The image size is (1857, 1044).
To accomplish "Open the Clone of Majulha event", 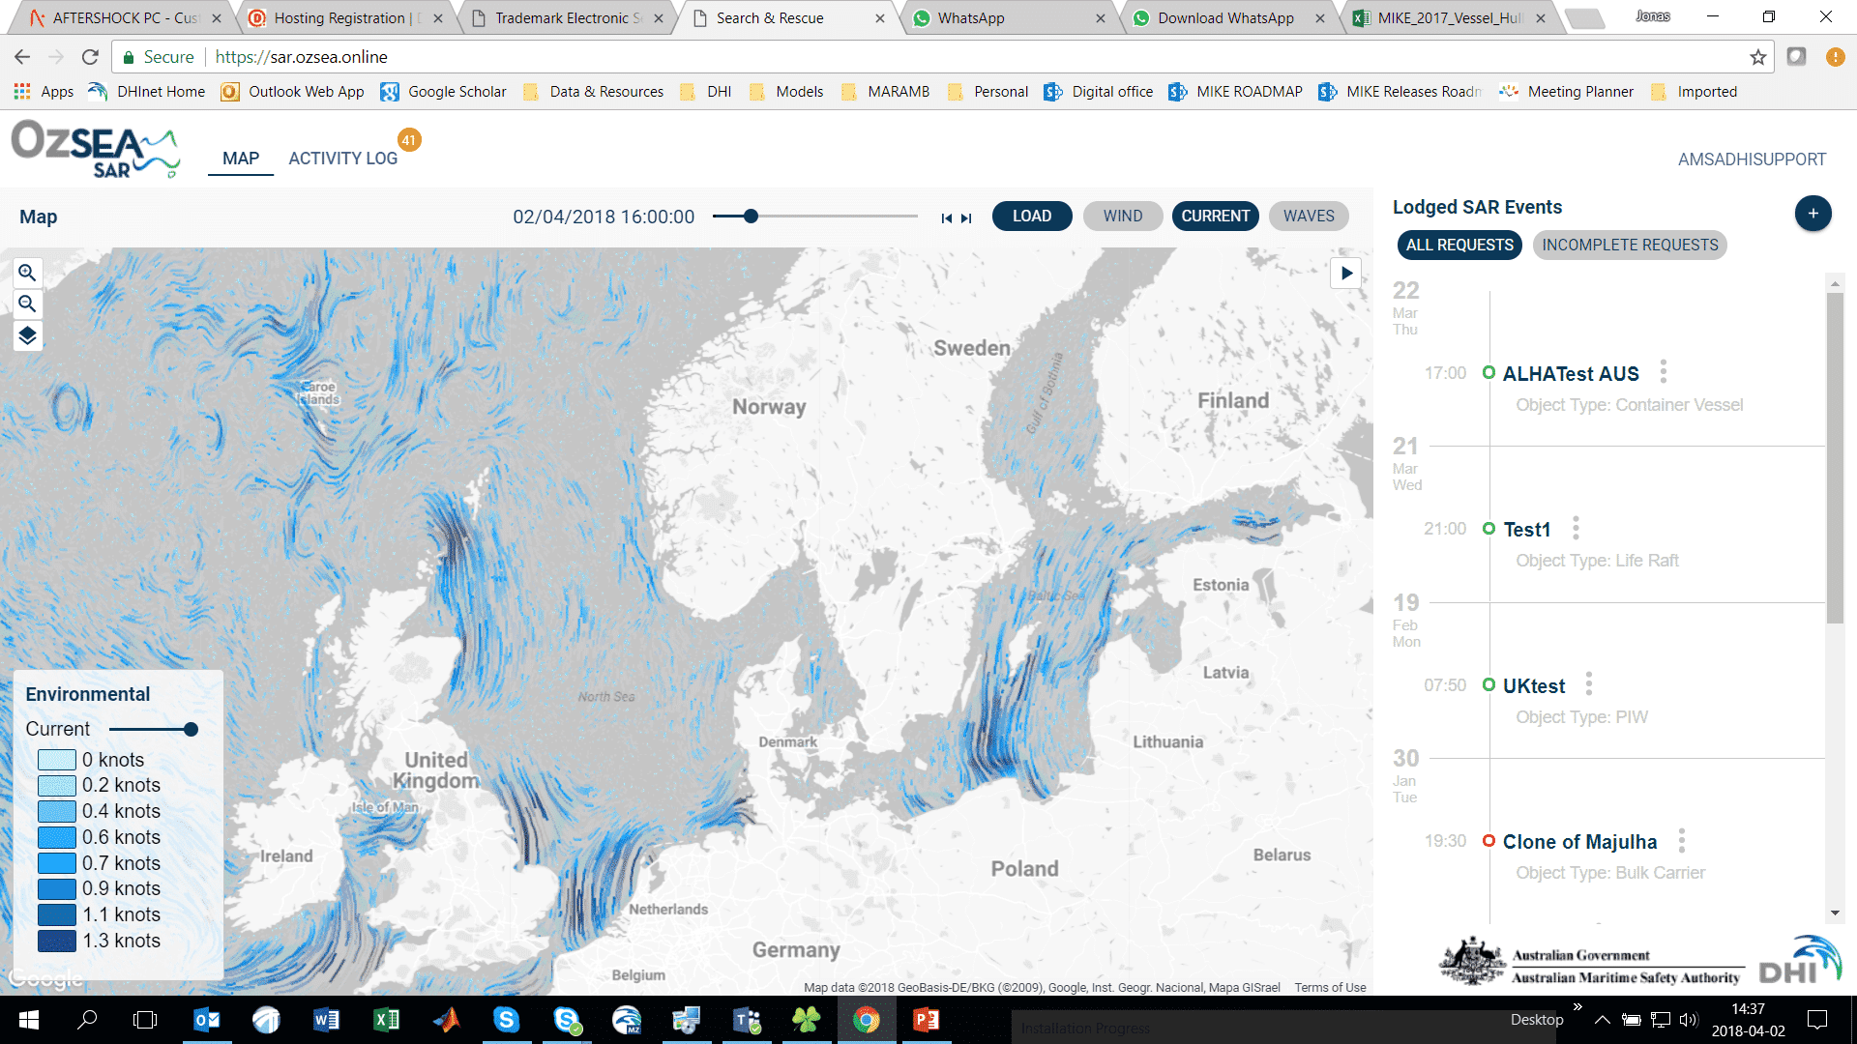I will coord(1578,842).
